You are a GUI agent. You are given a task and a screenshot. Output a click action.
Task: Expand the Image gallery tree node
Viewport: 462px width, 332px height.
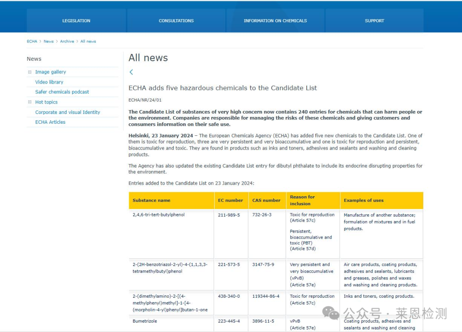pos(30,72)
